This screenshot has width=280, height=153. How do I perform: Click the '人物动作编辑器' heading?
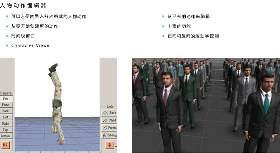[x=23, y=6]
